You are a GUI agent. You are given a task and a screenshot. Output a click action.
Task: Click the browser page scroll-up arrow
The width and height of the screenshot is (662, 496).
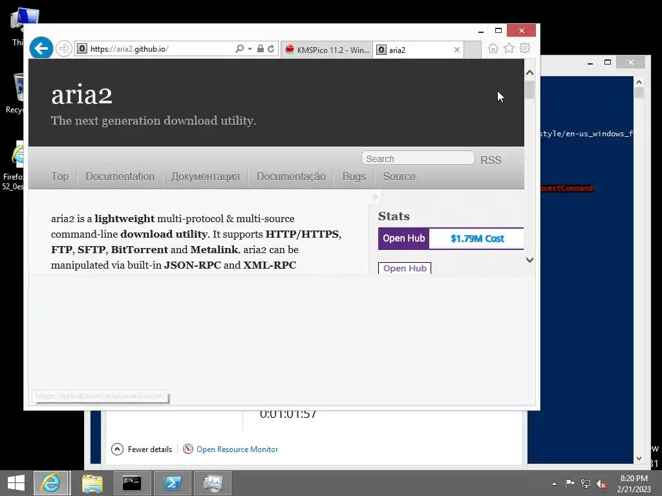pyautogui.click(x=530, y=72)
